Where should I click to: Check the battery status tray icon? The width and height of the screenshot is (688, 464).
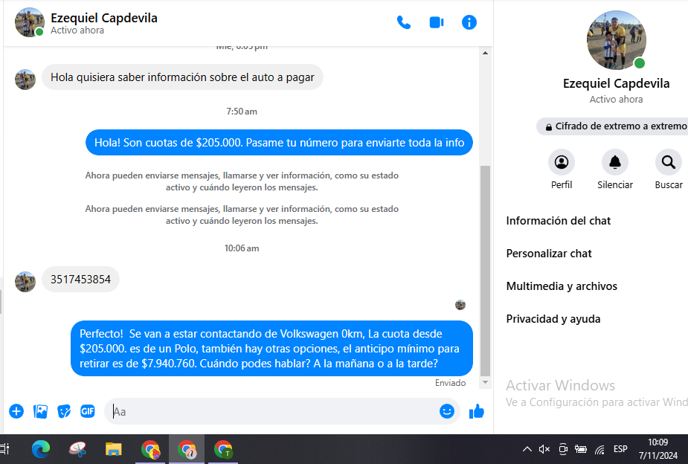[581, 449]
